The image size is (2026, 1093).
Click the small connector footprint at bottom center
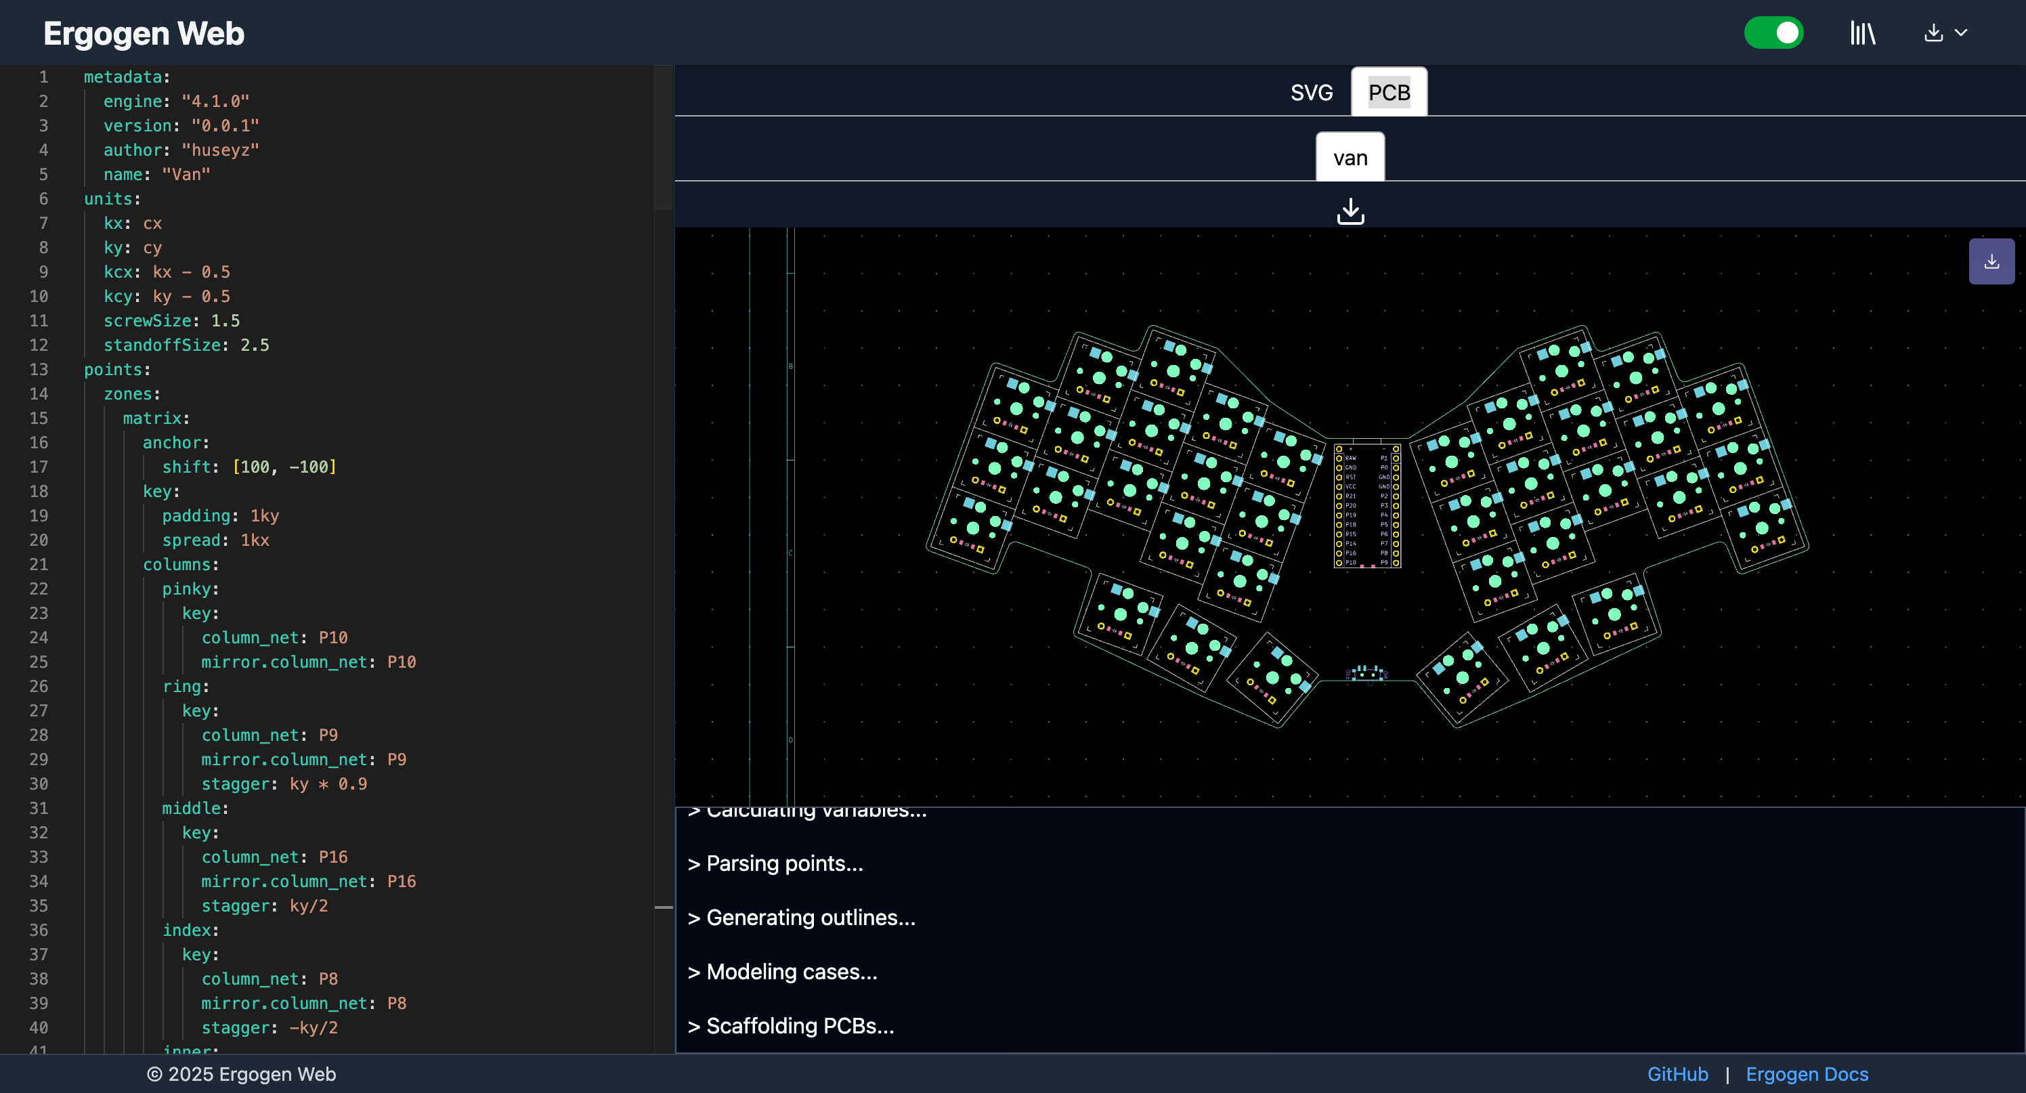pyautogui.click(x=1366, y=673)
